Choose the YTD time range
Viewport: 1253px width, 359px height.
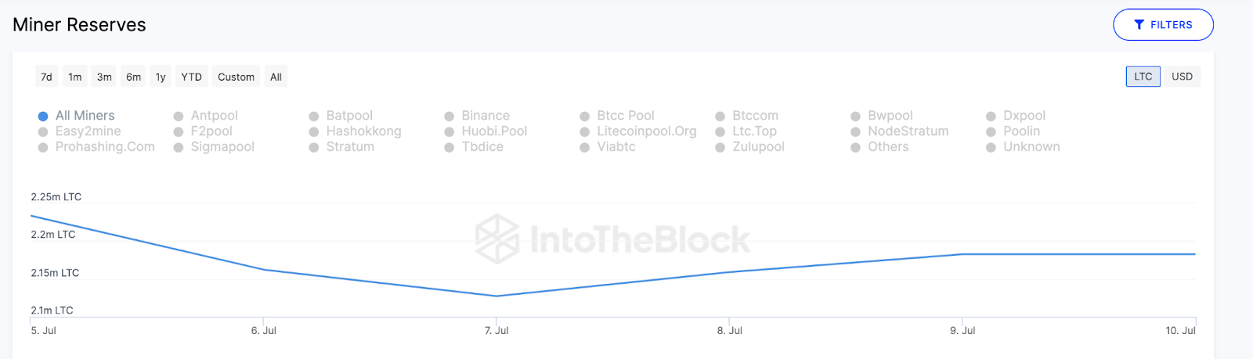(191, 77)
